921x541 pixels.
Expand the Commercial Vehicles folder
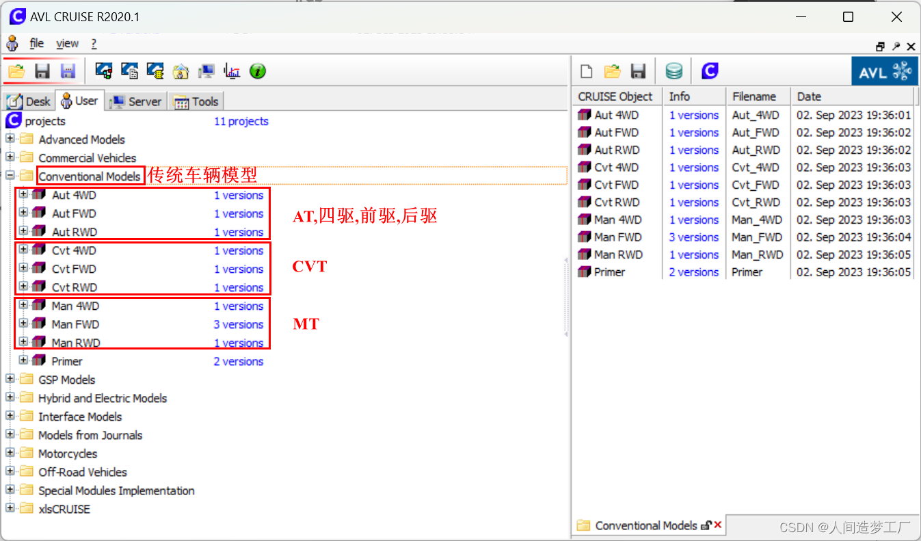pos(10,157)
